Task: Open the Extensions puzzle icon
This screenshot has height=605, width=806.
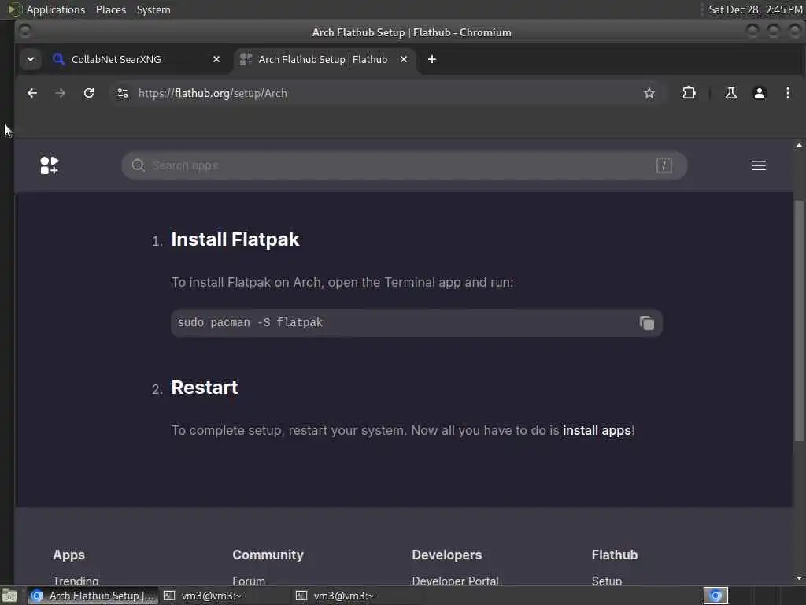Action: (689, 93)
